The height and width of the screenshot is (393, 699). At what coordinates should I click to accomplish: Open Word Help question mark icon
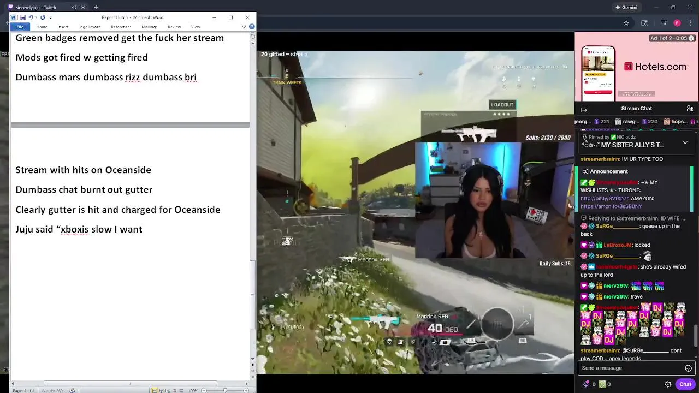pos(251,27)
